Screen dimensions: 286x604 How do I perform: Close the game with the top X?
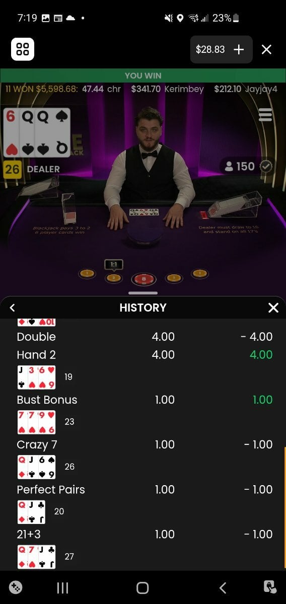click(267, 49)
